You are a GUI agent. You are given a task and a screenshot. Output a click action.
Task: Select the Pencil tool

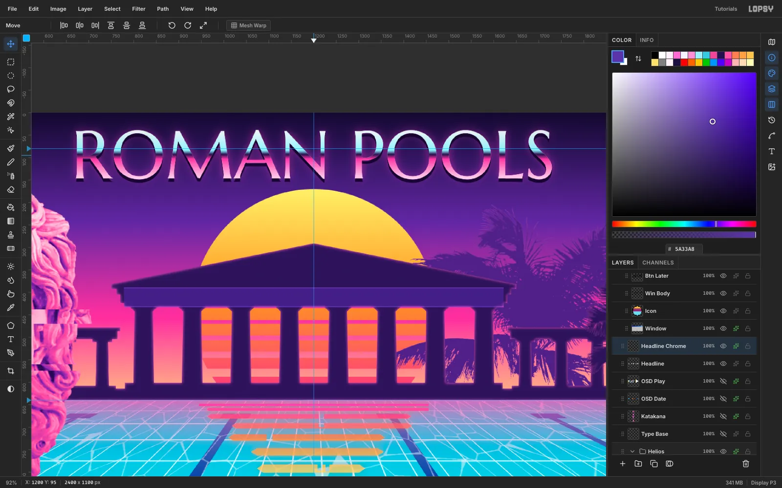pos(11,162)
